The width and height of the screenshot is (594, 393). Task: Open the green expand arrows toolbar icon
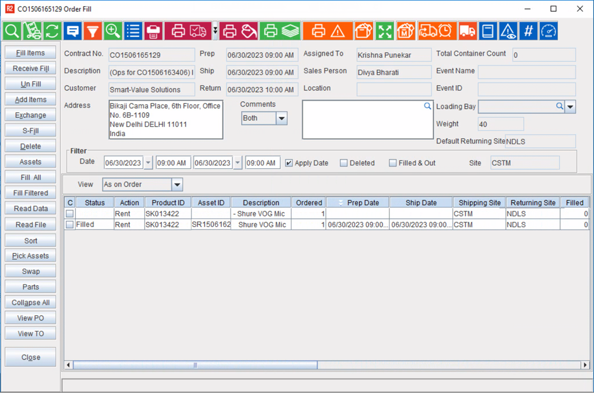tap(385, 31)
